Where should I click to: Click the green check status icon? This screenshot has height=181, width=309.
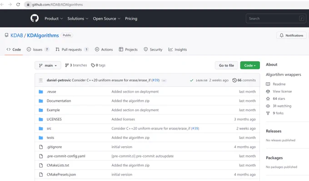coord(191,80)
